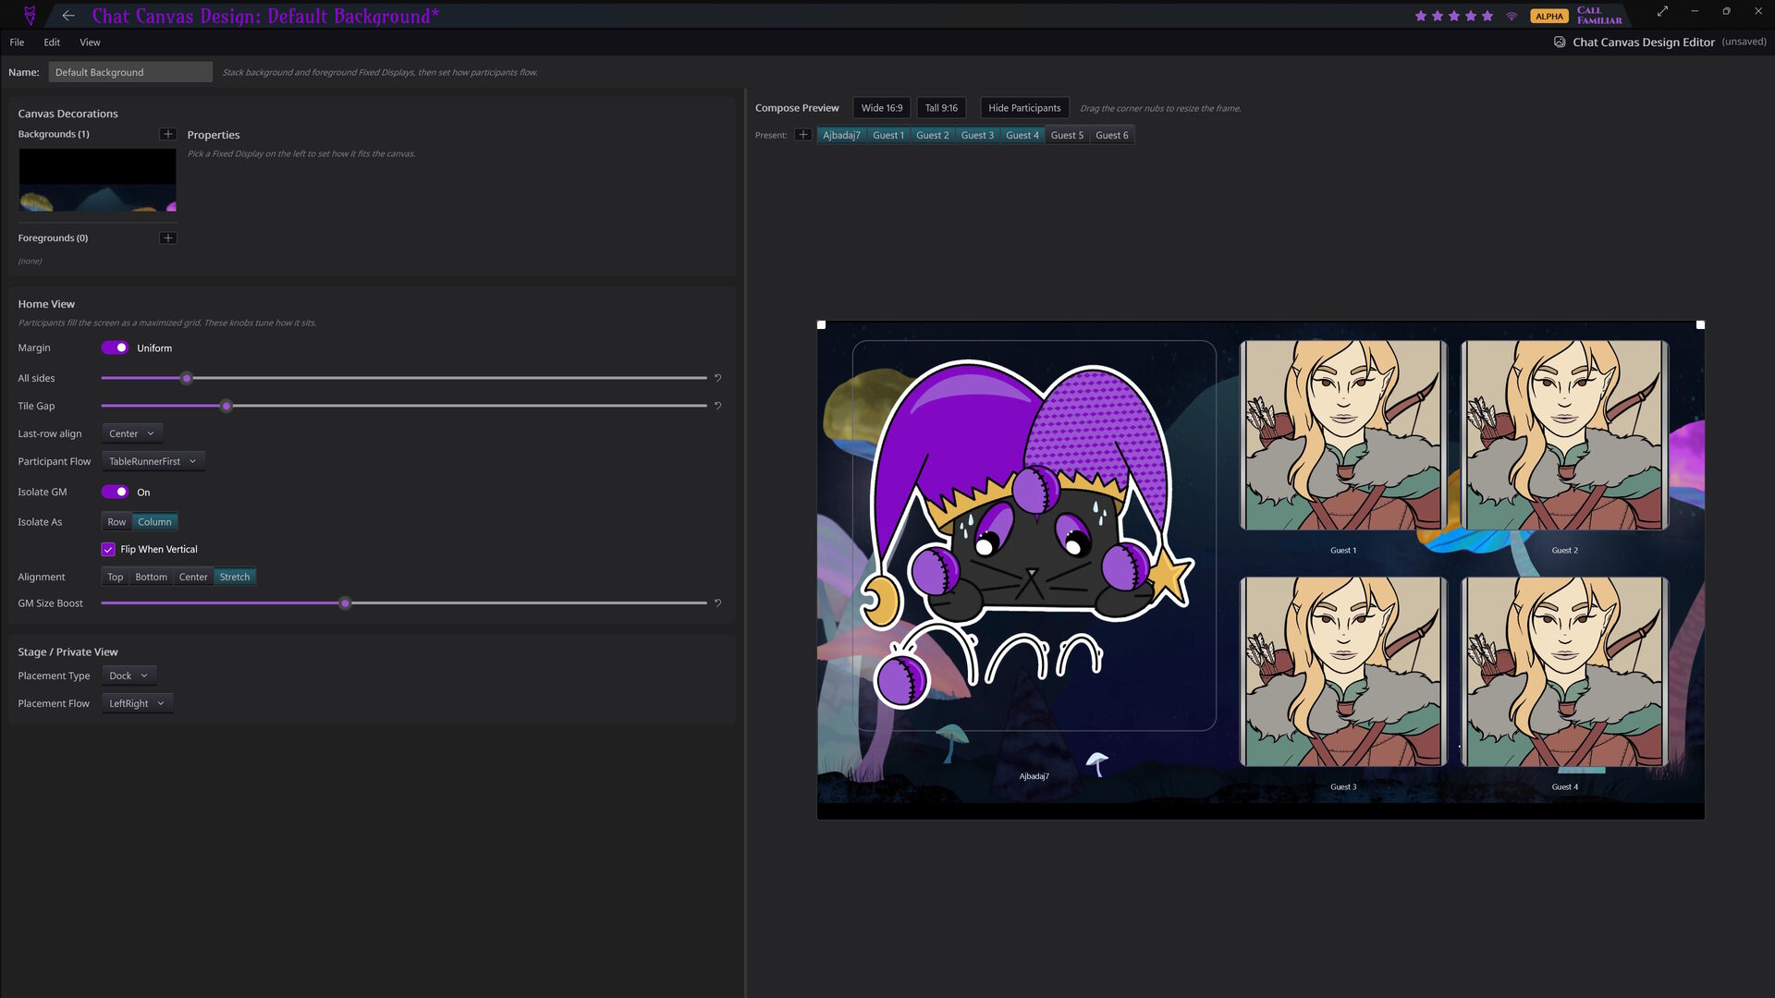
Task: Click the Guest 4 portrait tile in preview
Action: [1564, 672]
